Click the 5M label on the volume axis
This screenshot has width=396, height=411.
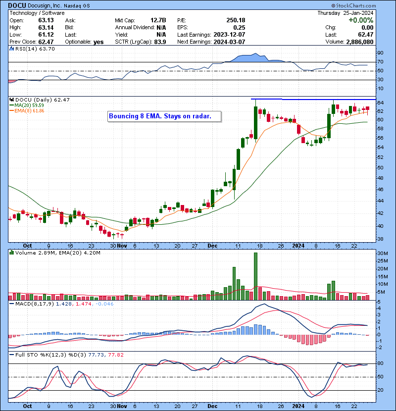click(x=381, y=292)
